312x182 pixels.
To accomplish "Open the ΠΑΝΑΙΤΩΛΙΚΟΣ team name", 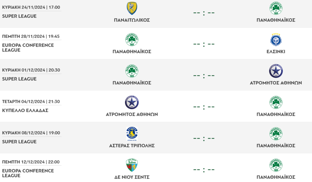I will 132,20.
